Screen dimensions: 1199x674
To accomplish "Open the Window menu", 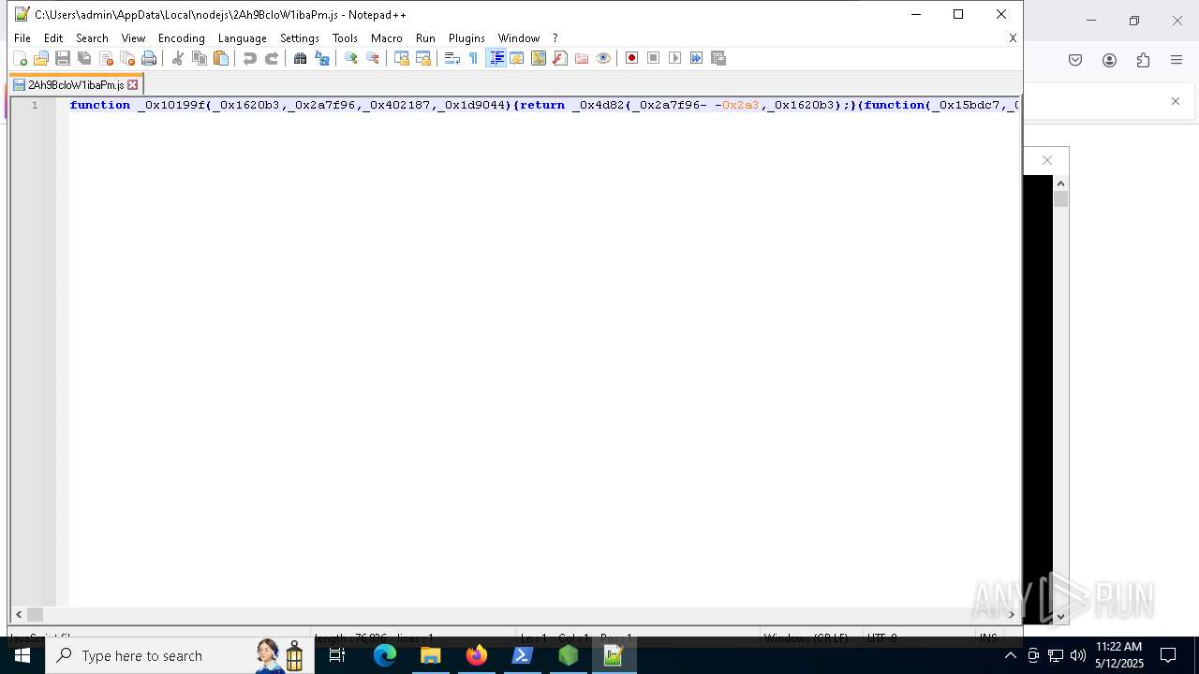I will [519, 38].
